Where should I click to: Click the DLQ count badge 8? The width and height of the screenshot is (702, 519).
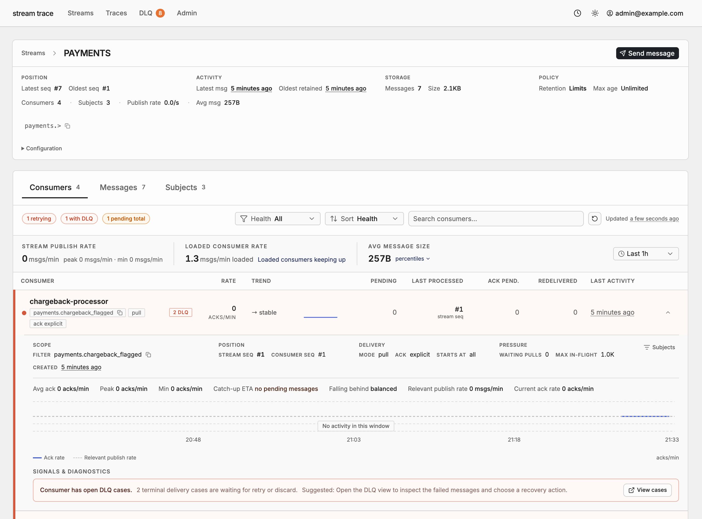[160, 13]
